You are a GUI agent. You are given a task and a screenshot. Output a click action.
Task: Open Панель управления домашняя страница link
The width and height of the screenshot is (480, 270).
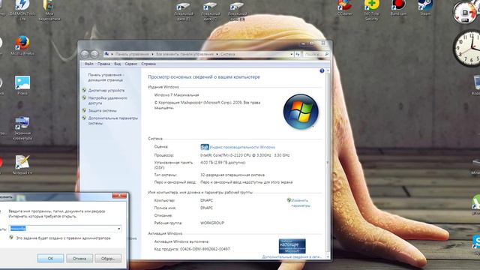point(106,77)
